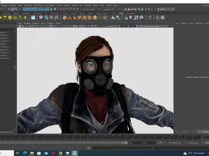Screen dimensions: 209x156
Task: Open the Windows menu
Action: [x=12, y=5]
